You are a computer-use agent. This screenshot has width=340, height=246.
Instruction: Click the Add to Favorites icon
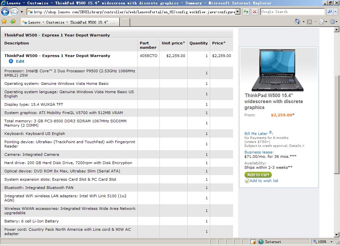tap(13, 21)
